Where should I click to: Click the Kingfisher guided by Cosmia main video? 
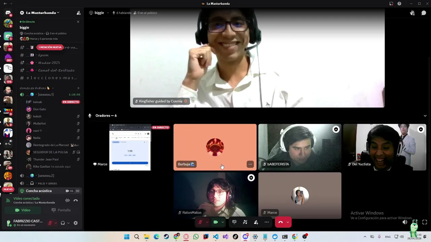click(x=257, y=58)
